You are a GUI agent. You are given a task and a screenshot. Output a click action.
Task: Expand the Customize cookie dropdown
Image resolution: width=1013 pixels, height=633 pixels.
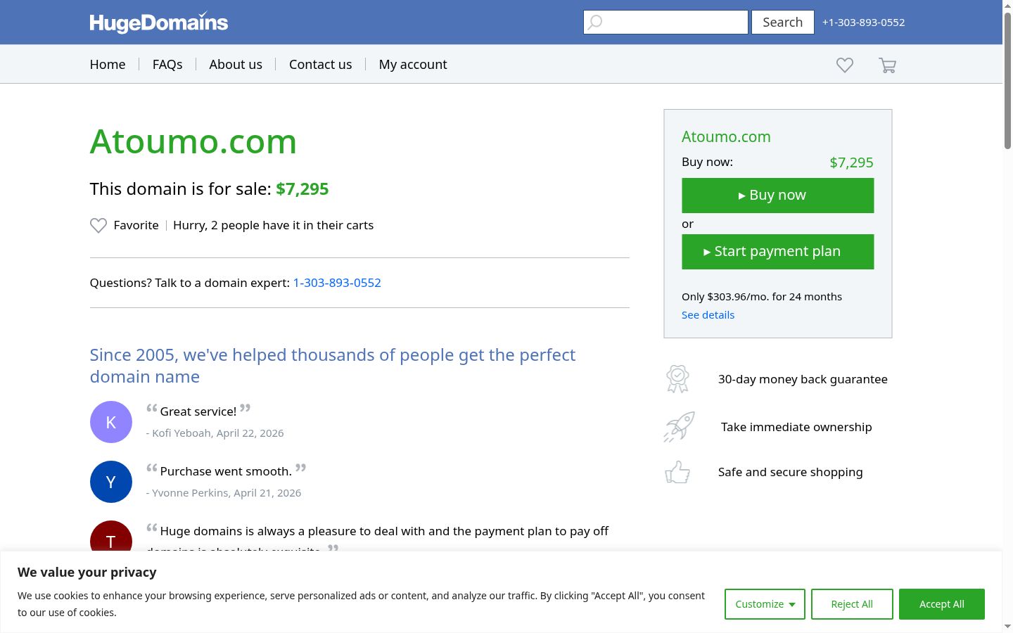765,604
